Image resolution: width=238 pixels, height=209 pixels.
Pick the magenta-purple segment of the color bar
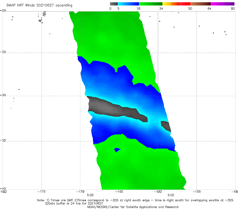click(223, 4)
